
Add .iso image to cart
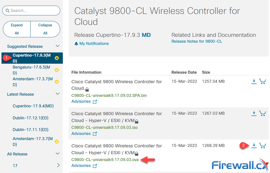tap(262, 113)
